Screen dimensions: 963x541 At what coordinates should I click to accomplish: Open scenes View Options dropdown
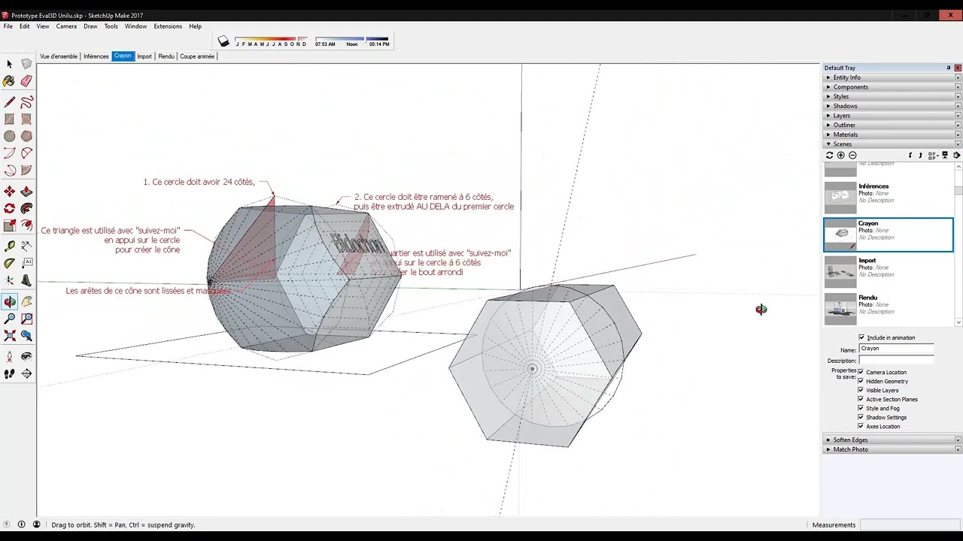(933, 156)
